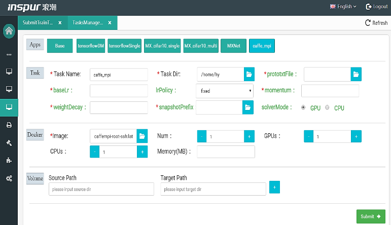Select GPU solver mode
This screenshot has width=391, height=225.
303,107
